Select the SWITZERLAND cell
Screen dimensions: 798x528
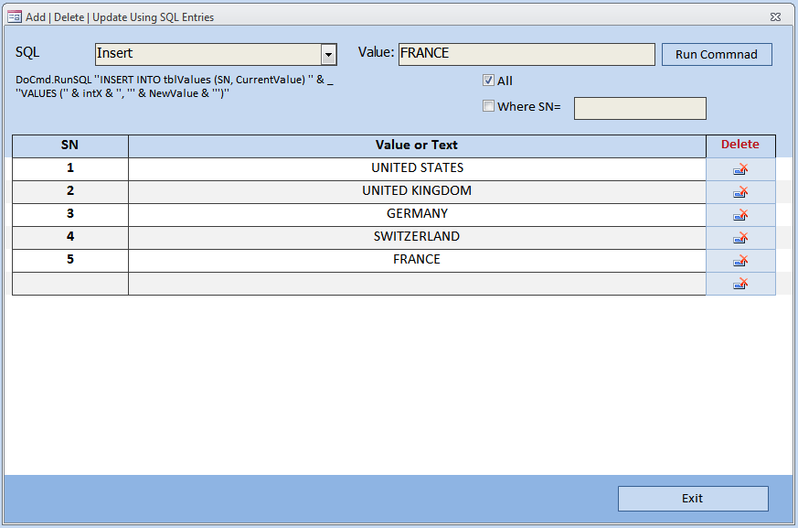point(417,238)
